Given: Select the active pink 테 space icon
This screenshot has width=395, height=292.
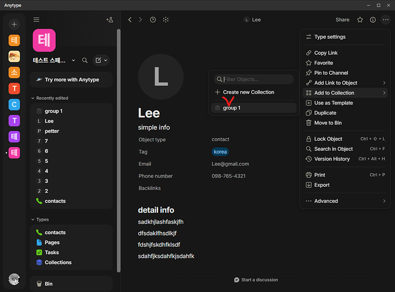Looking at the screenshot, I should (x=14, y=153).
